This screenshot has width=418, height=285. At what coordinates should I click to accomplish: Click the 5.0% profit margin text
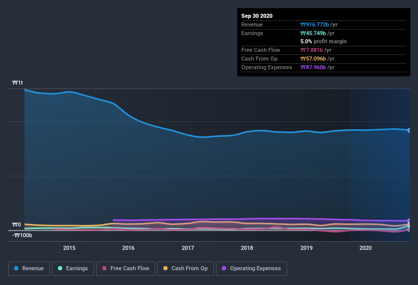tap(323, 41)
